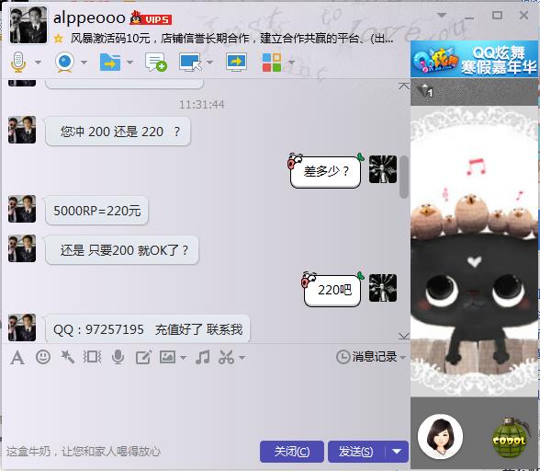Open the apps grid menu arrow
Screen dimensions: 540x471
(x=291, y=63)
